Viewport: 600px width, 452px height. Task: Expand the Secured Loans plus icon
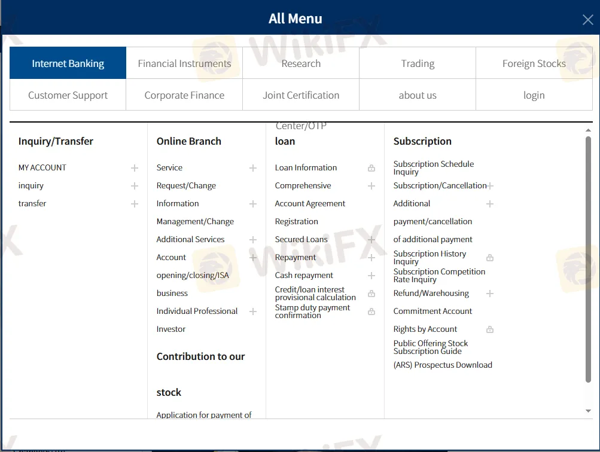[371, 240]
